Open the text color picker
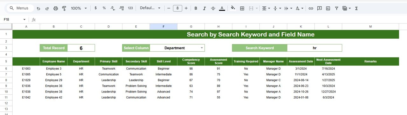Image resolution: width=407 pixels, height=115 pixels. tap(222, 8)
